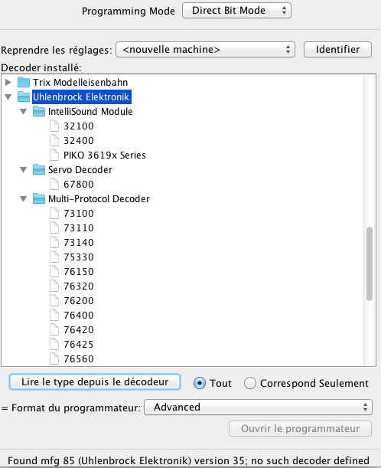Screen dimensions: 381x468
Task: Select the Tout radio button
Action: 200,383
